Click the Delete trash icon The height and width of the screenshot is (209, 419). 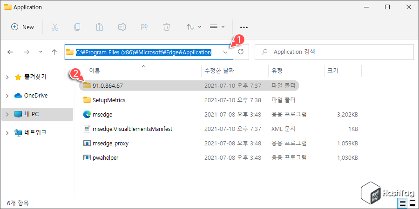point(167,27)
